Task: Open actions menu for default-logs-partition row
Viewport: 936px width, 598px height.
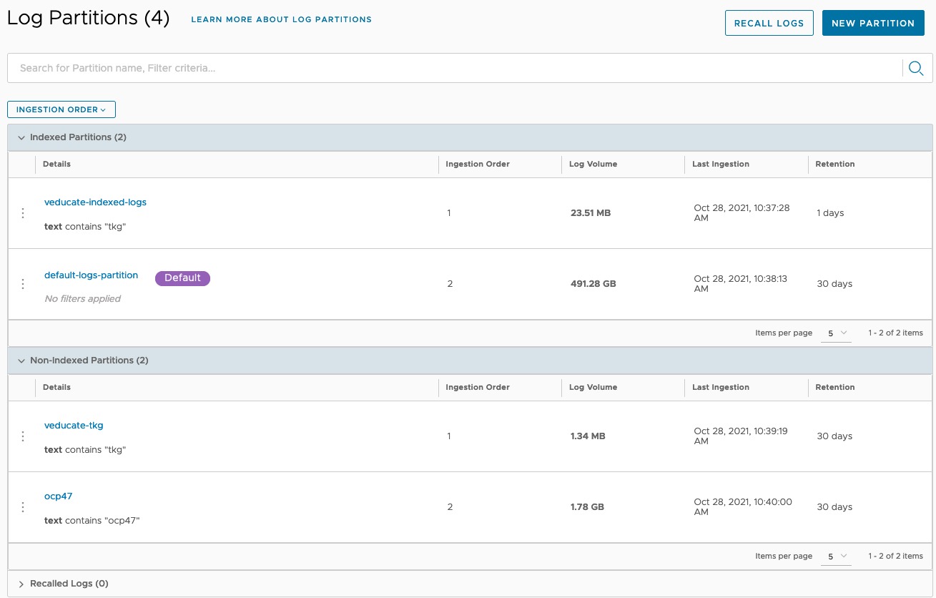Action: click(23, 284)
